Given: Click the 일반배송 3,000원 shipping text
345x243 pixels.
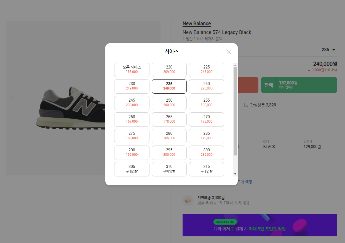Looking at the screenshot, I should pyautogui.click(x=211, y=198).
